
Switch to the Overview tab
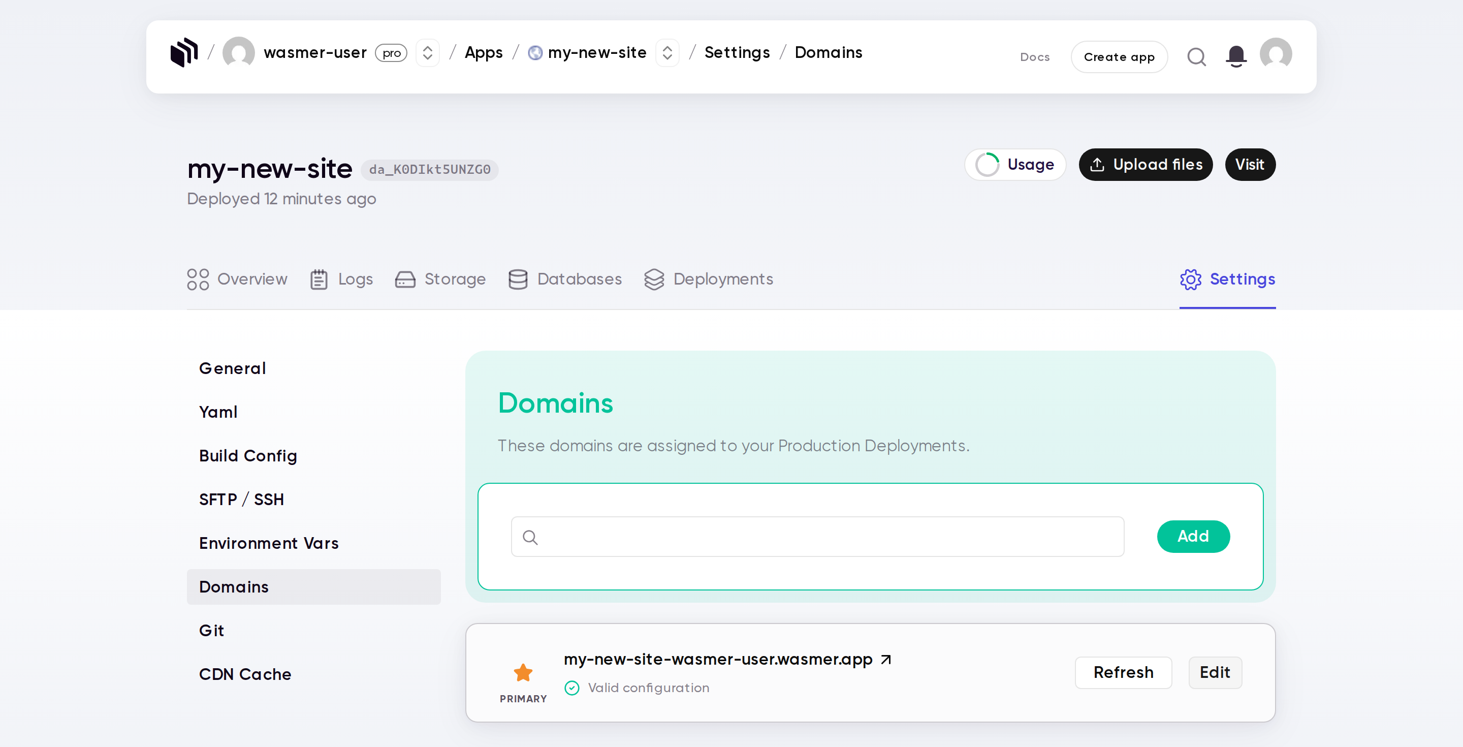click(x=237, y=279)
